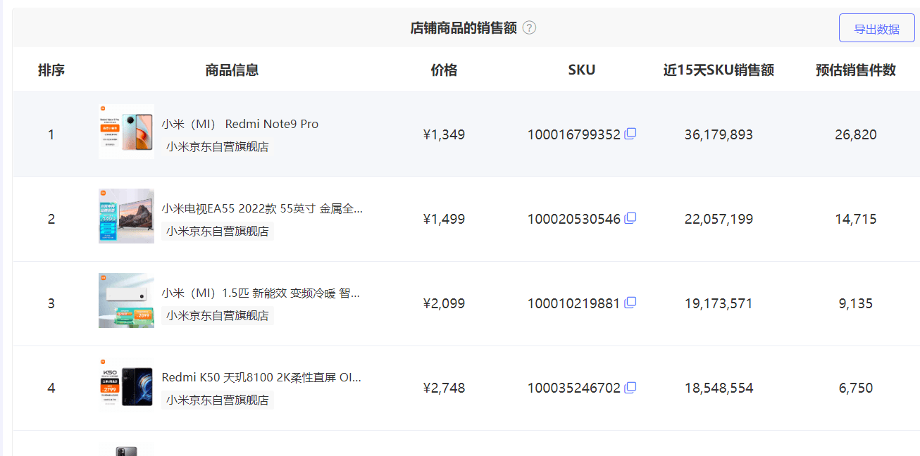Image resolution: width=920 pixels, height=456 pixels.
Task: Copy SKU 100010219881 with copy icon
Action: (630, 303)
